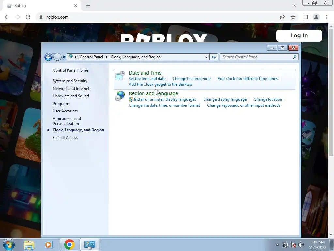The image size is (334, 251).
Task: Bookmark this page with the star icon
Action: [x=293, y=17]
